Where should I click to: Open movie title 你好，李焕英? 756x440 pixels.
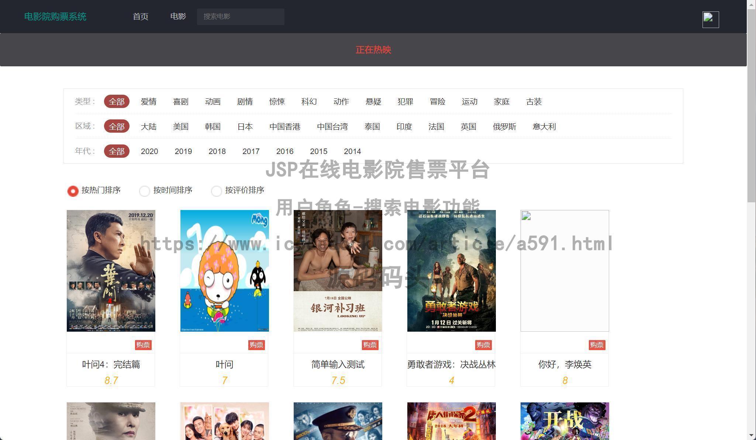point(564,364)
